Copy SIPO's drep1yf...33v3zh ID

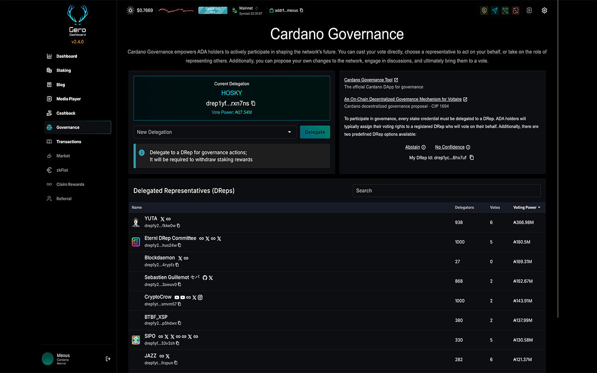point(178,343)
